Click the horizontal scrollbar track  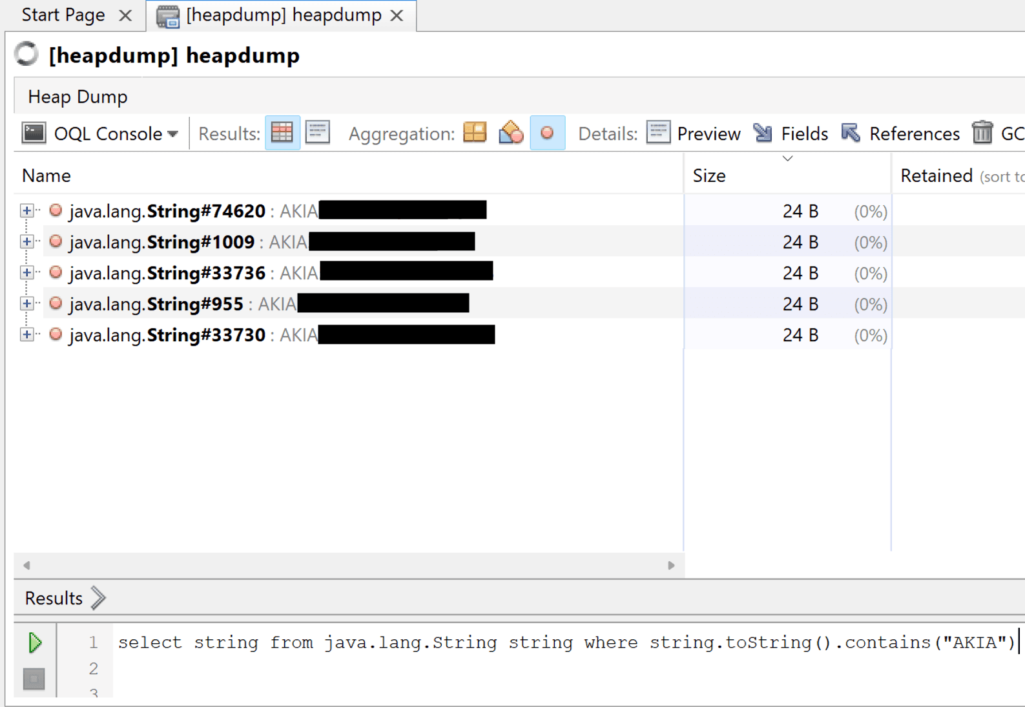click(x=349, y=565)
